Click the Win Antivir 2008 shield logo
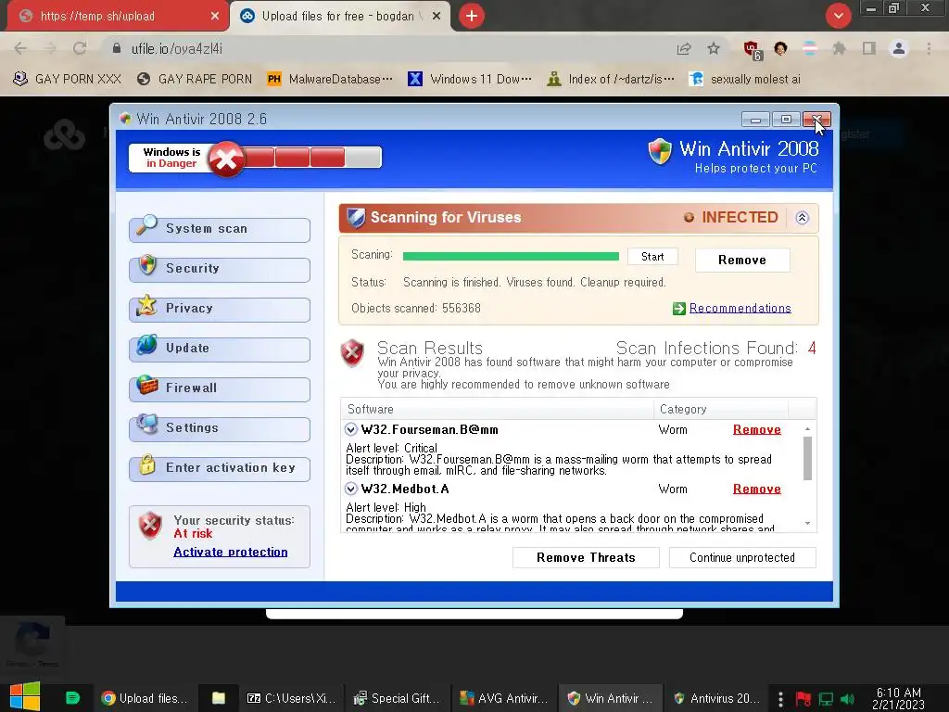Image resolution: width=949 pixels, height=712 pixels. coord(660,151)
